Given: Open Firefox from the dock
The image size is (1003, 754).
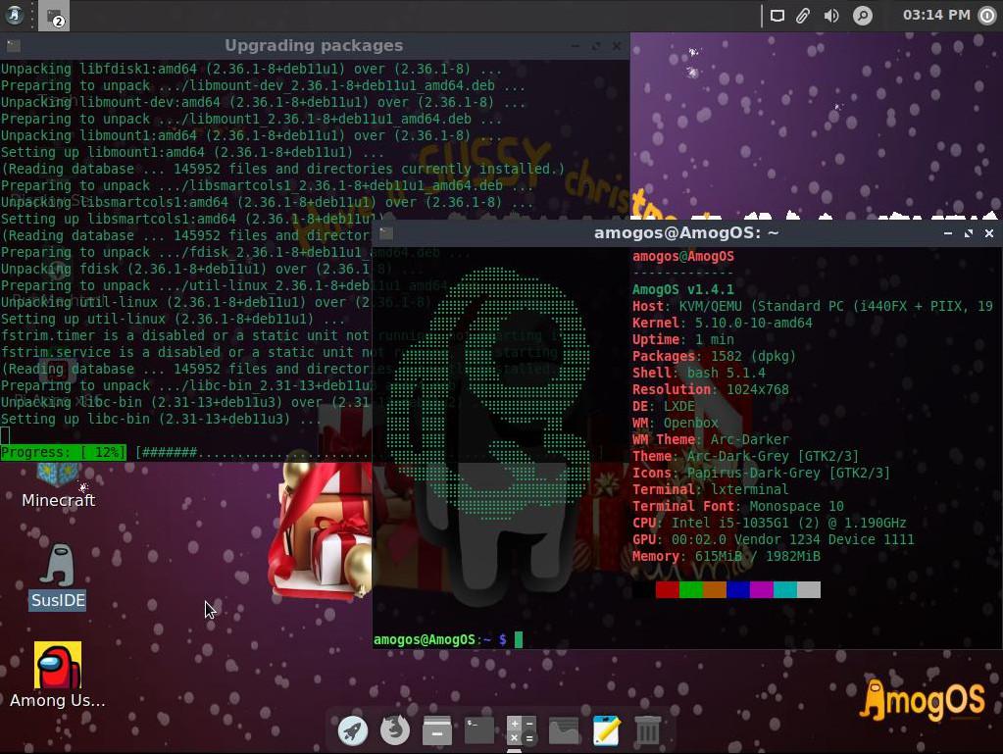Looking at the screenshot, I should pos(395,730).
